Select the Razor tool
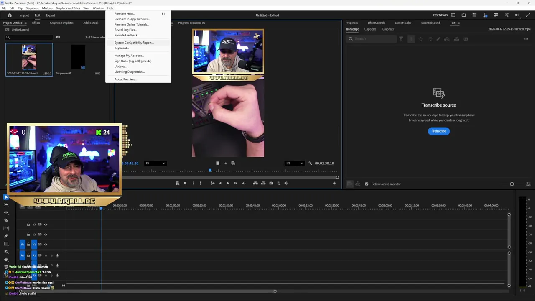Image resolution: width=535 pixels, height=301 pixels. click(x=6, y=220)
